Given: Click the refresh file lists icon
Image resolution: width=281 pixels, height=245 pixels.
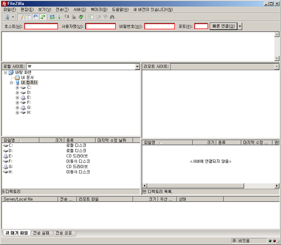Looking at the screenshot, I should click(52, 17).
